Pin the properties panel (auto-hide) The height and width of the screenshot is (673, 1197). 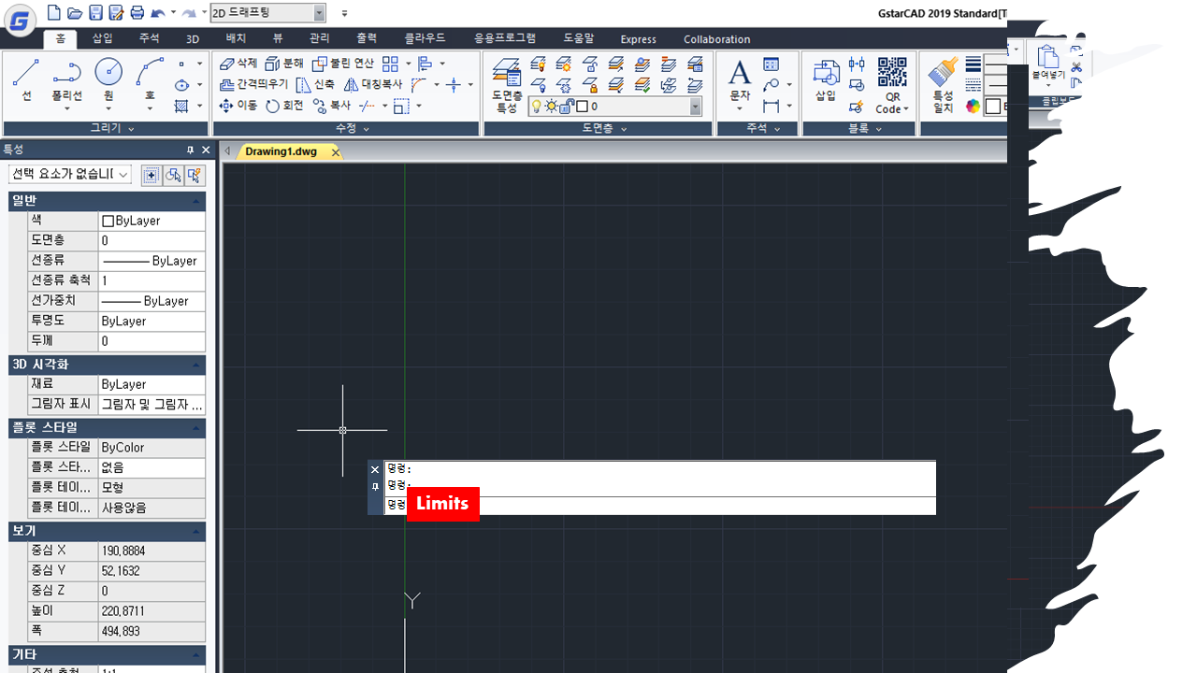(x=190, y=150)
